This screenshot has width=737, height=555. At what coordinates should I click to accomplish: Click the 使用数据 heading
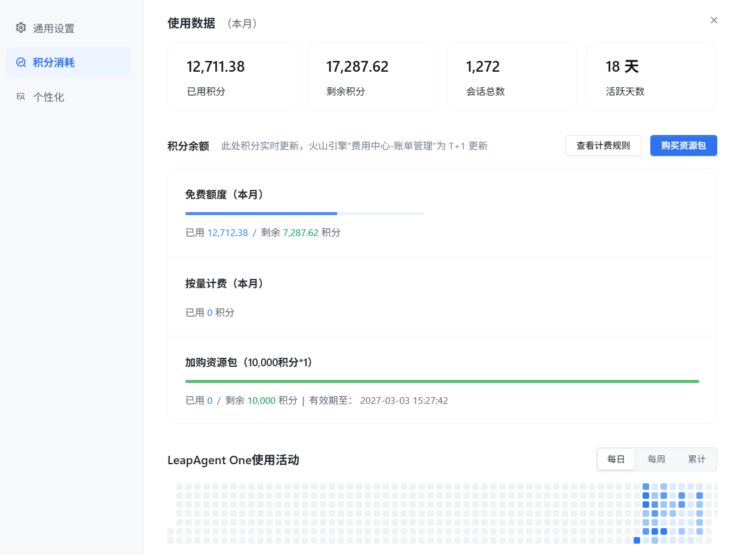191,24
